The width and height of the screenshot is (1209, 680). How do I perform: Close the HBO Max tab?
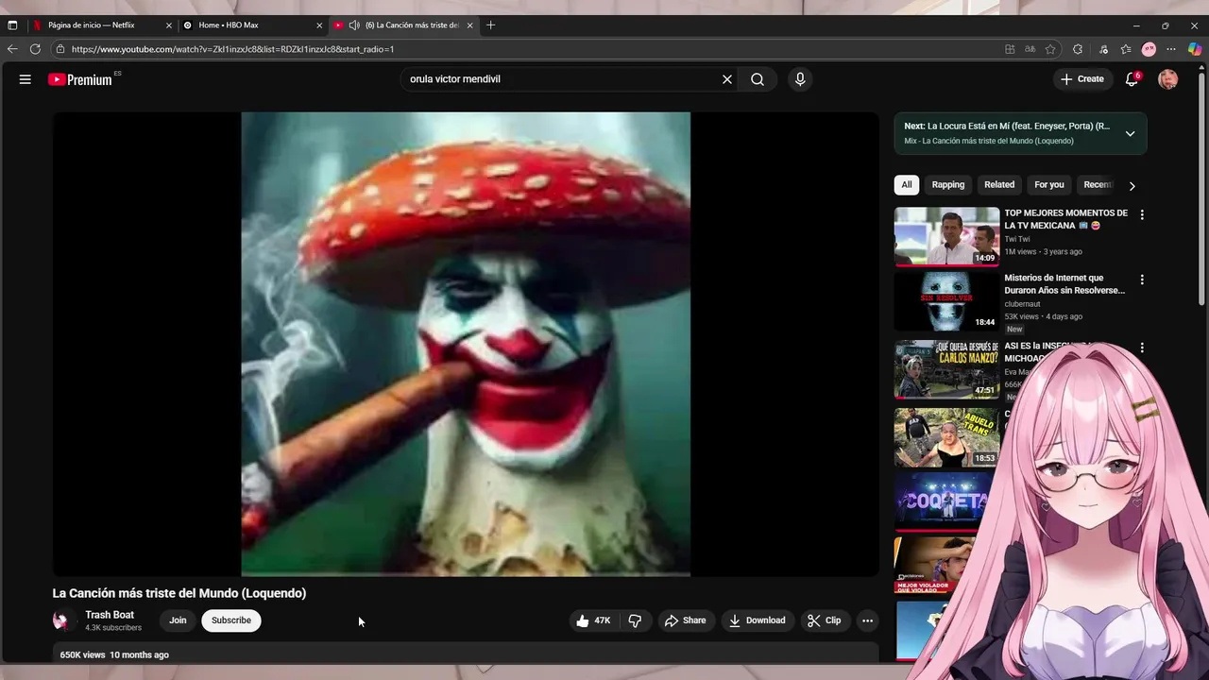click(319, 25)
